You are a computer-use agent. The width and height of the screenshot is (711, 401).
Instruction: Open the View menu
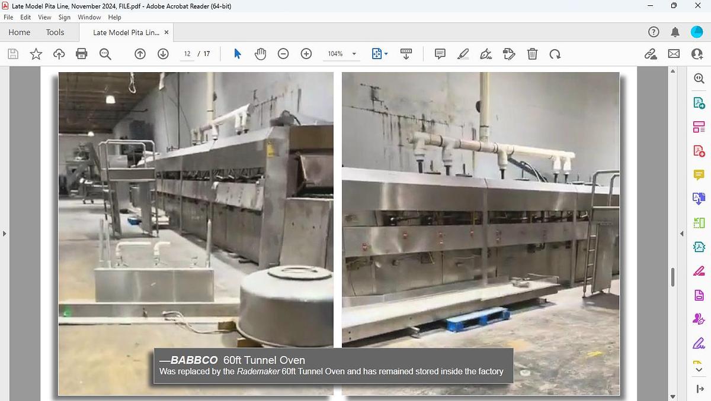tap(44, 17)
